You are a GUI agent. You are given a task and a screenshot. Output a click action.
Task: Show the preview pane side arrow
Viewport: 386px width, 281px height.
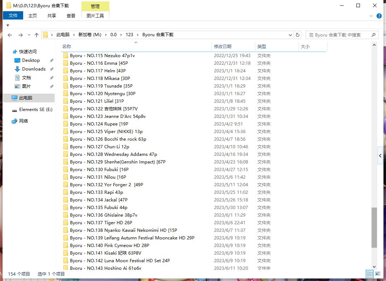[380, 156]
